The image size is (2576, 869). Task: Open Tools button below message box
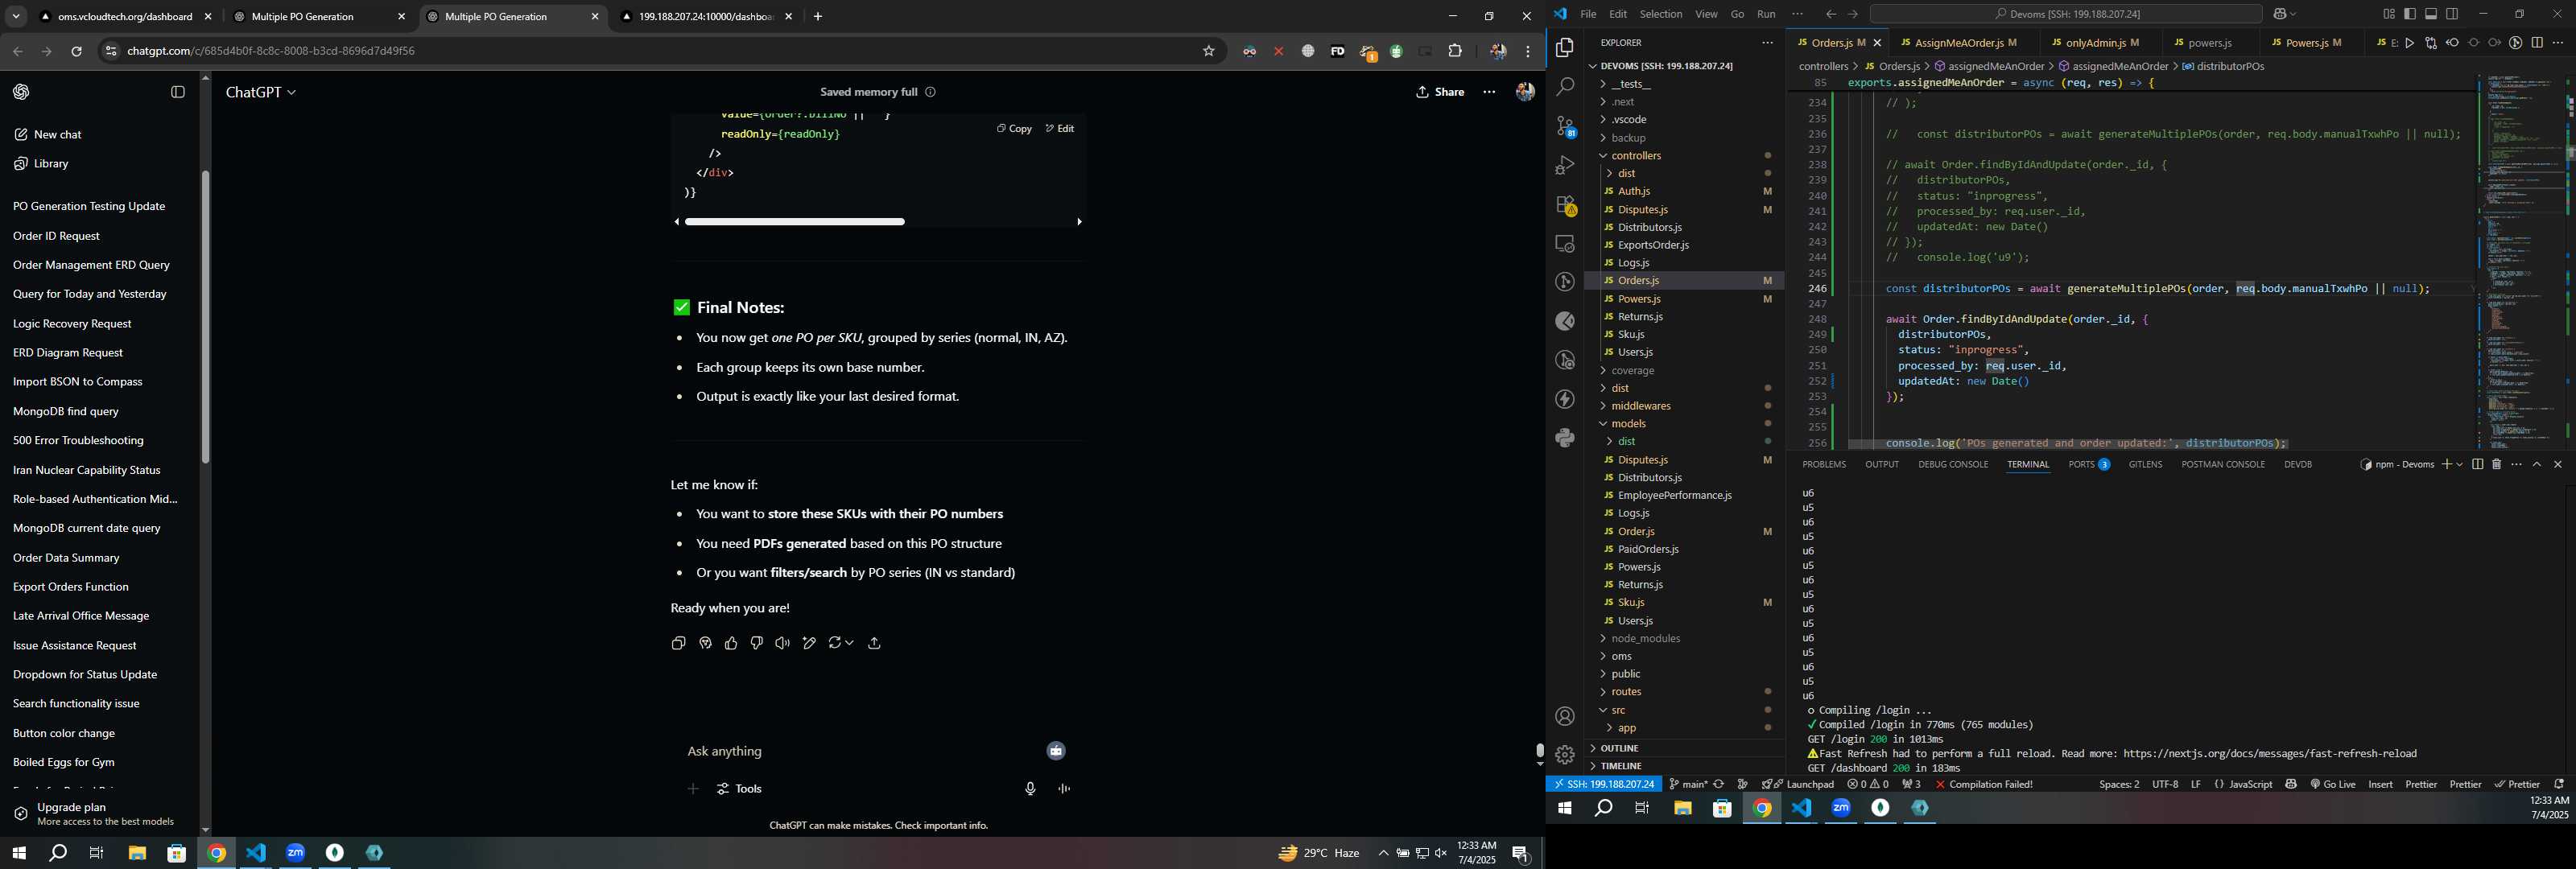pyautogui.click(x=740, y=789)
